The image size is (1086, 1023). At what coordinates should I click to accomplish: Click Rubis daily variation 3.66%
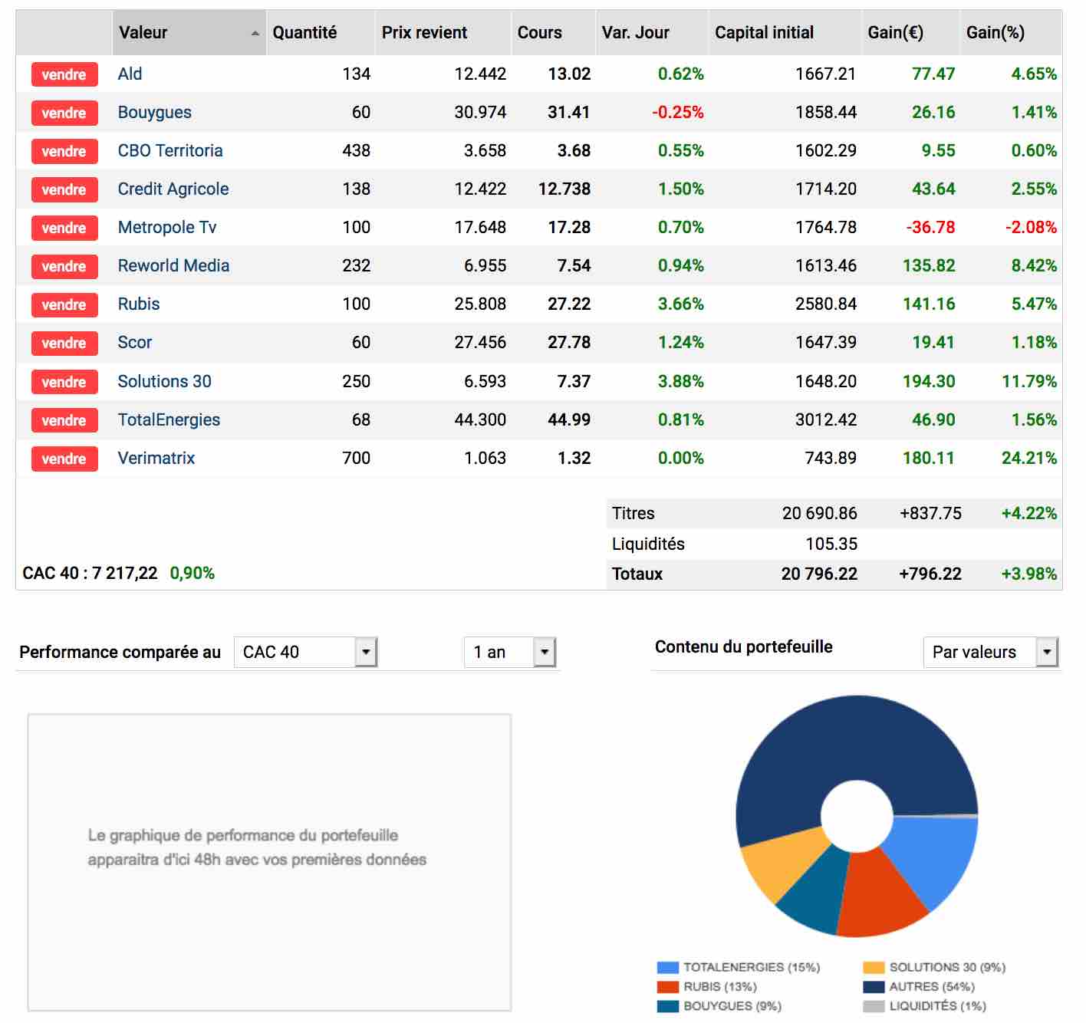[681, 304]
